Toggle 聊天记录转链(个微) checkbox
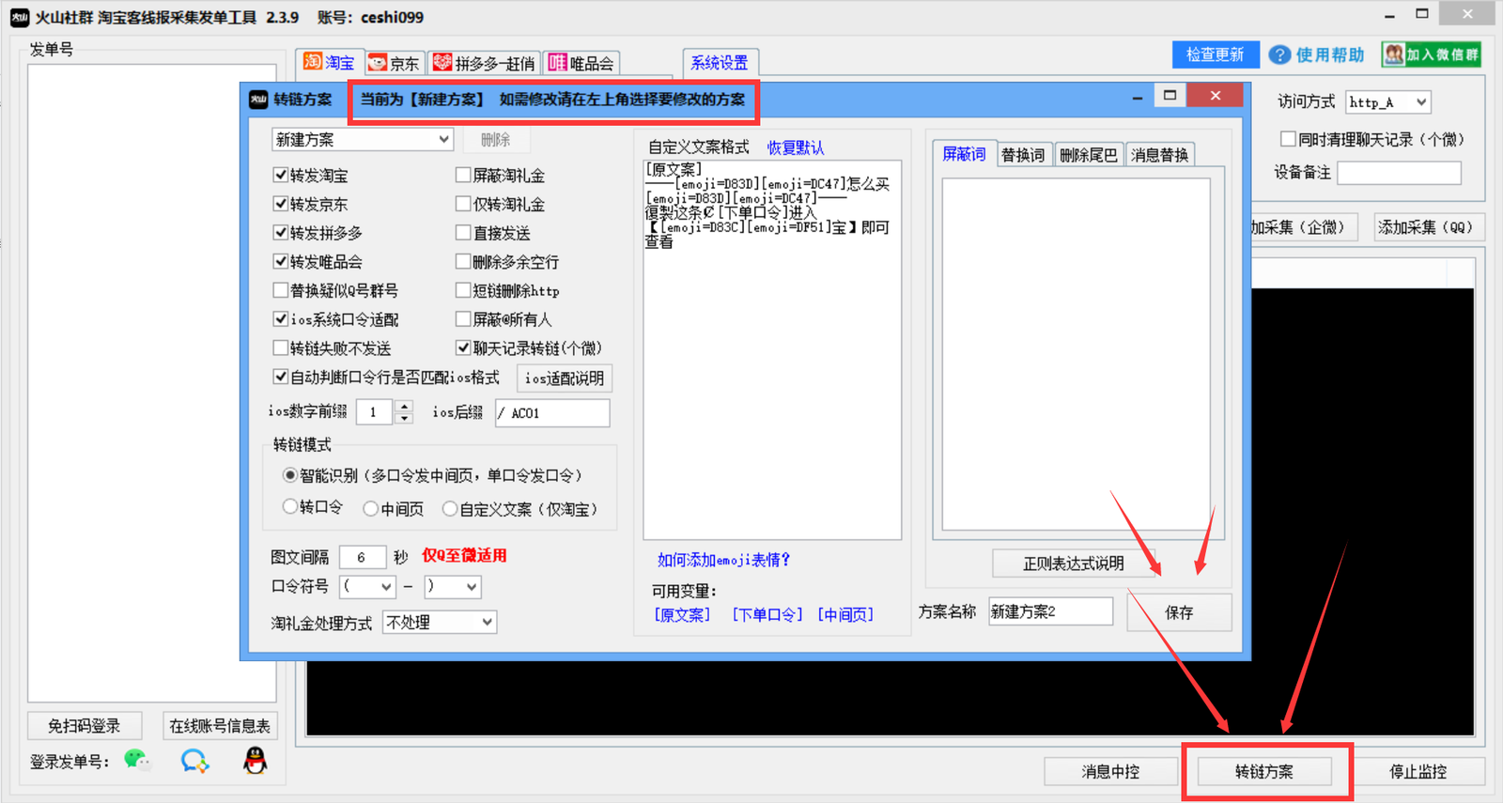 click(463, 347)
